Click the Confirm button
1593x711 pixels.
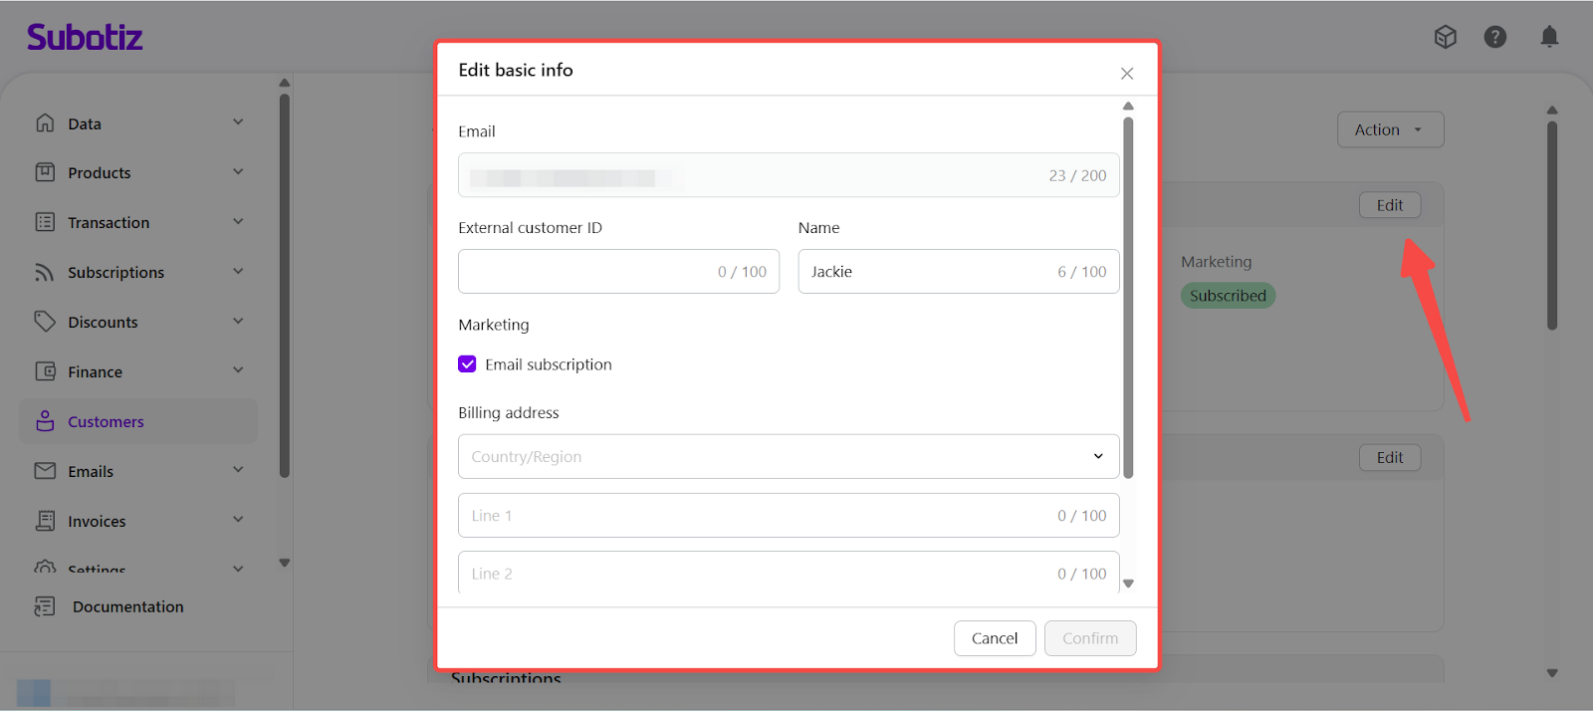[1089, 638]
